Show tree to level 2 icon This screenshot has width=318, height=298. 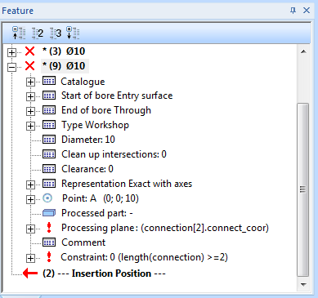tap(38, 33)
